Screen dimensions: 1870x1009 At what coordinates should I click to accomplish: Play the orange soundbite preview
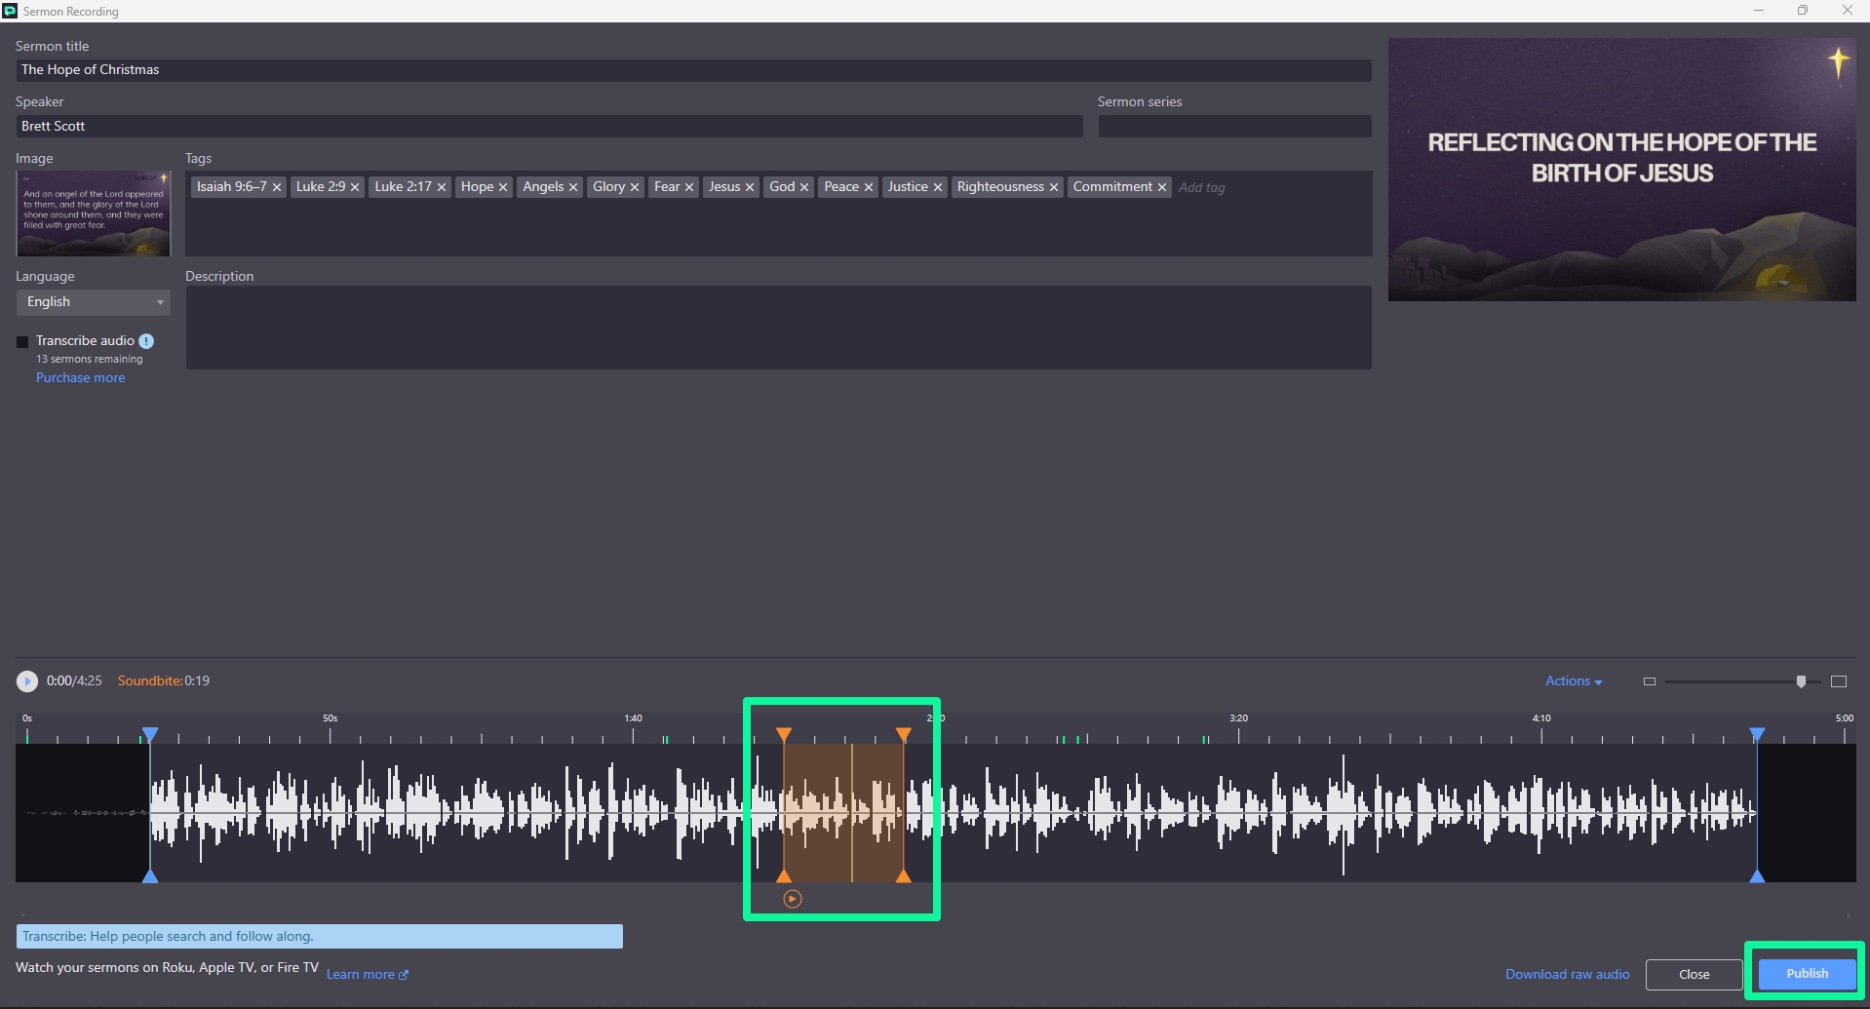coord(792,899)
